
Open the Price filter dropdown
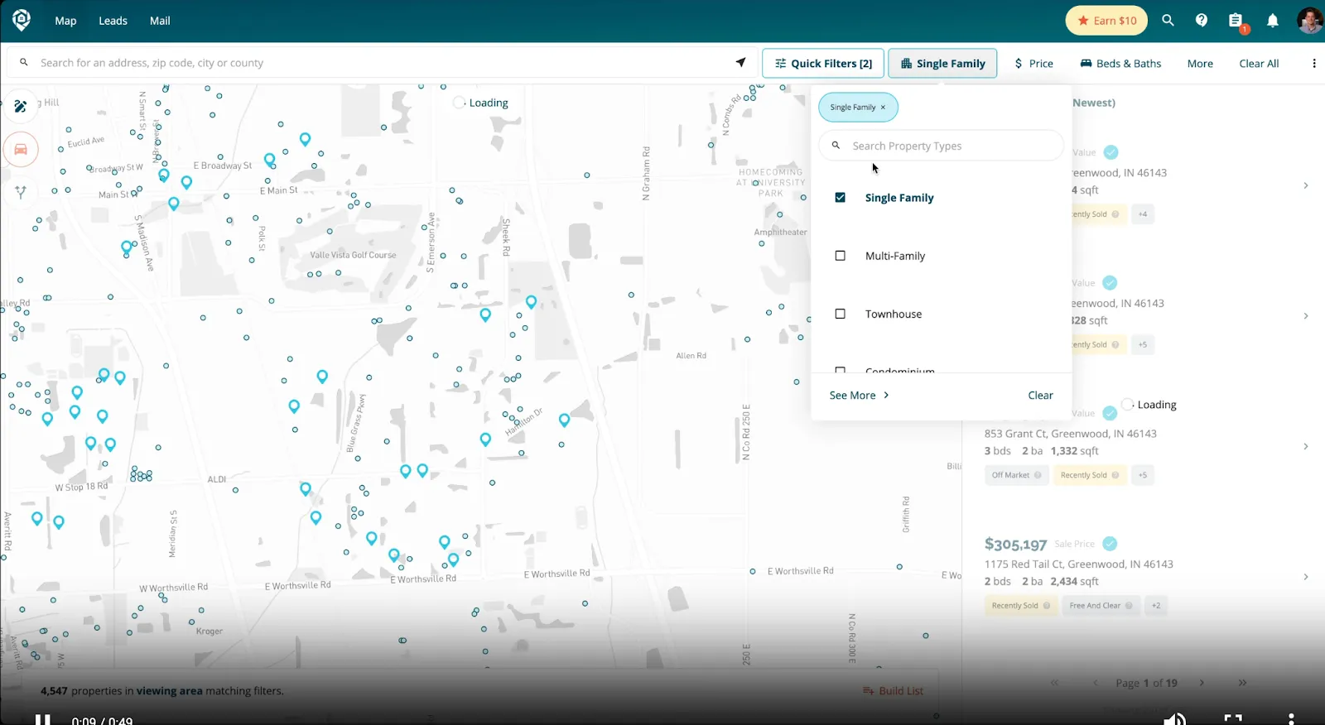point(1033,64)
